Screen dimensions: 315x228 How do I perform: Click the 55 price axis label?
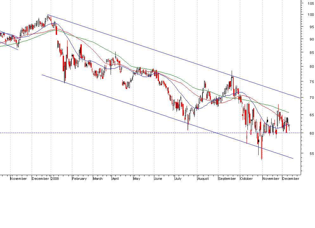[x=312, y=154]
